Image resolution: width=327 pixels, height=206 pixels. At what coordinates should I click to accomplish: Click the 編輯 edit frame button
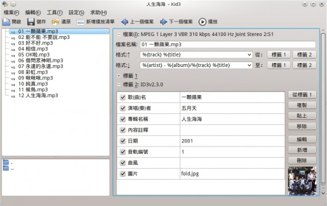pos(302,140)
